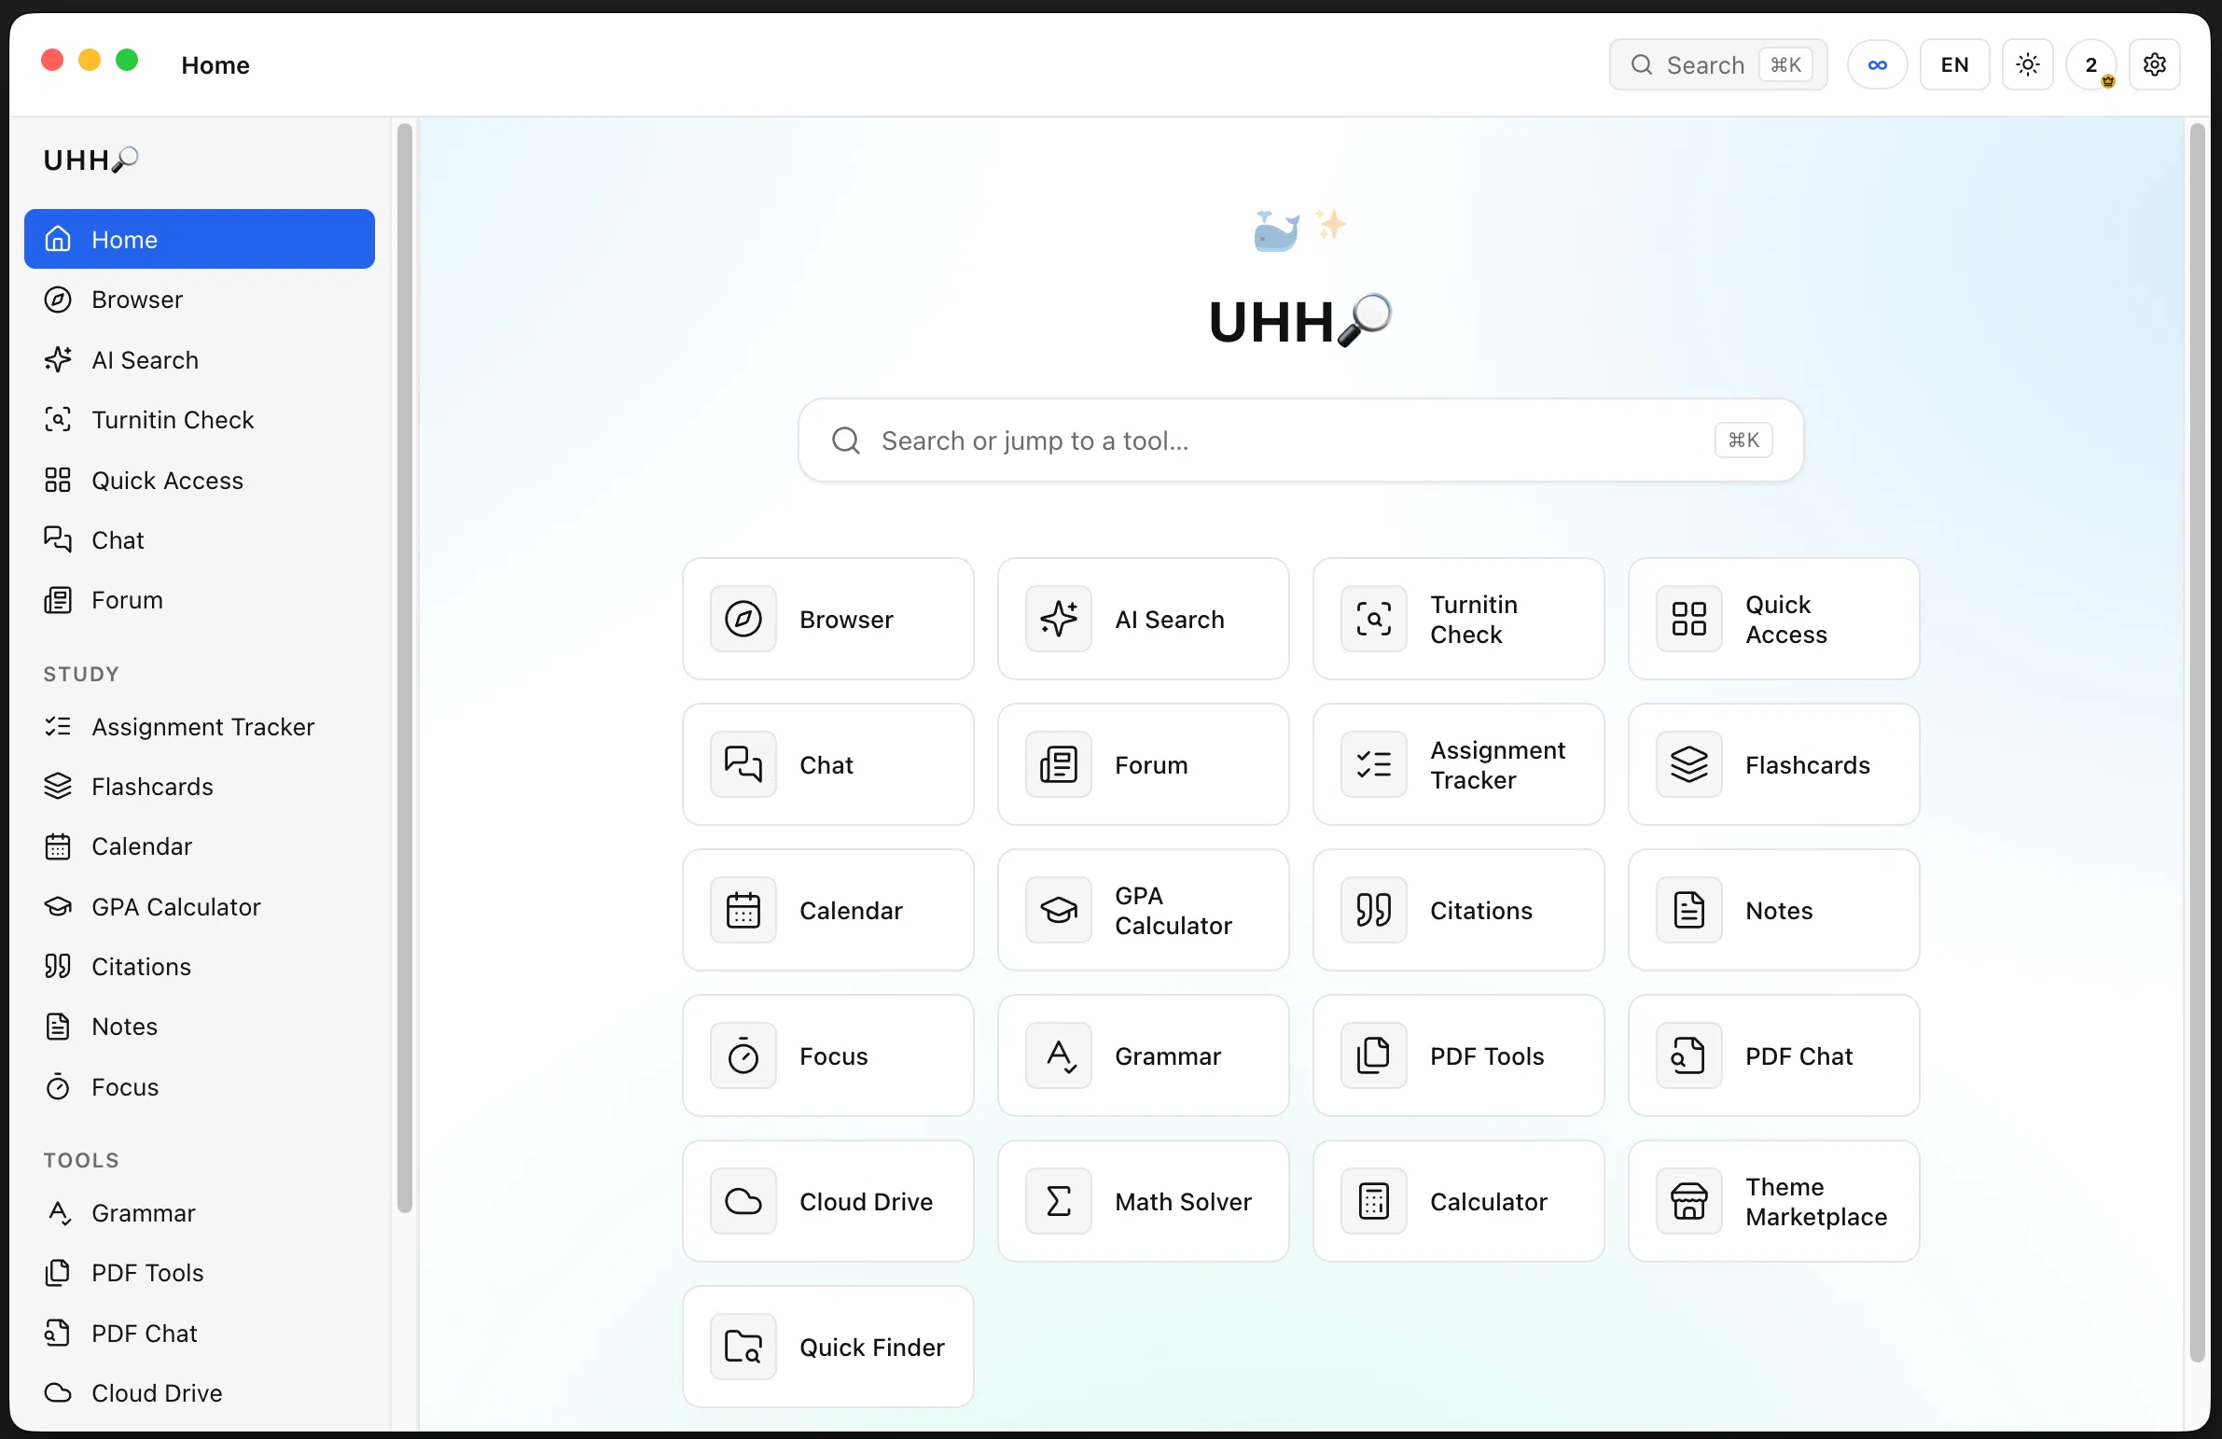The height and width of the screenshot is (1439, 2222).
Task: Click the infinity icon in the top bar
Action: (x=1877, y=64)
